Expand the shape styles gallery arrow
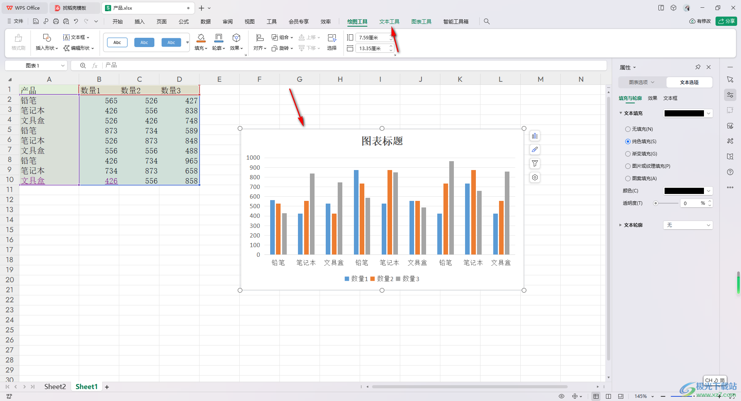This screenshot has height=401, width=741. [x=188, y=42]
